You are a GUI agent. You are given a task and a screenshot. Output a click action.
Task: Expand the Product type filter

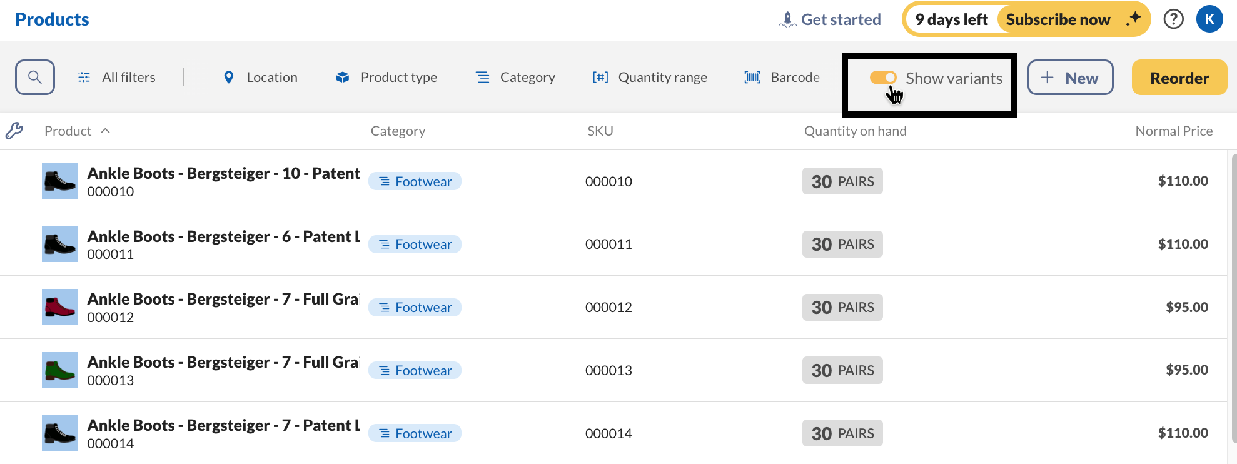[x=386, y=78]
